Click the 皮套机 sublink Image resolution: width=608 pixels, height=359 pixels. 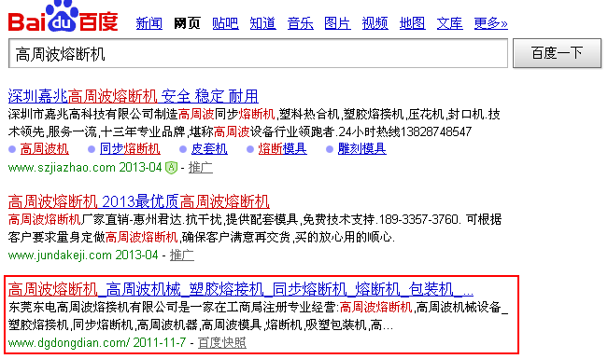point(209,148)
